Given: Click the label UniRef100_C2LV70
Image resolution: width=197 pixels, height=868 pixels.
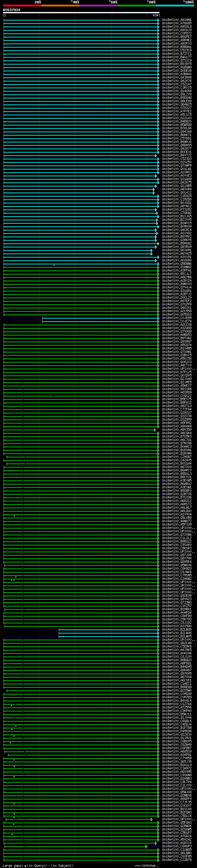Looking at the screenshot, I should click(177, 785).
